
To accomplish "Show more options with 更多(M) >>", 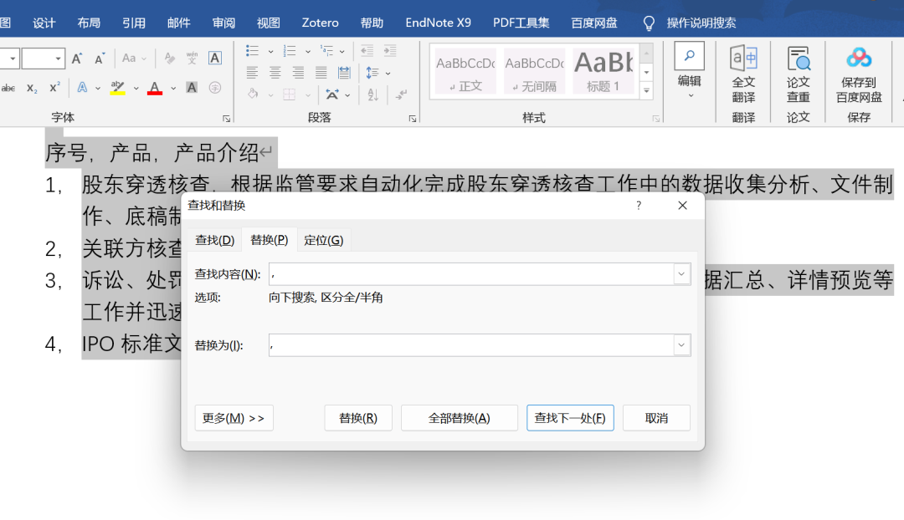I will (x=234, y=418).
